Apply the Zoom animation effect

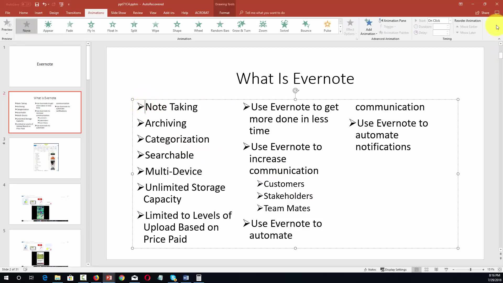click(263, 26)
